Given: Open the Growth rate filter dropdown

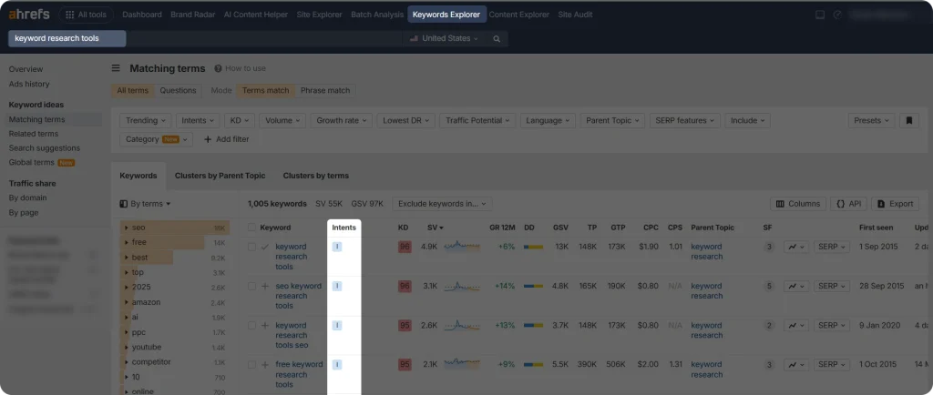Looking at the screenshot, I should pyautogui.click(x=342, y=120).
